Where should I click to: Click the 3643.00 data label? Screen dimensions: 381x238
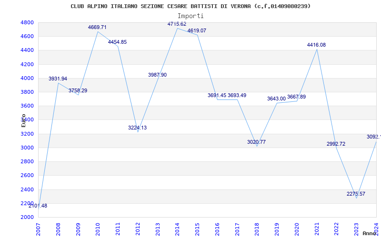(277, 99)
